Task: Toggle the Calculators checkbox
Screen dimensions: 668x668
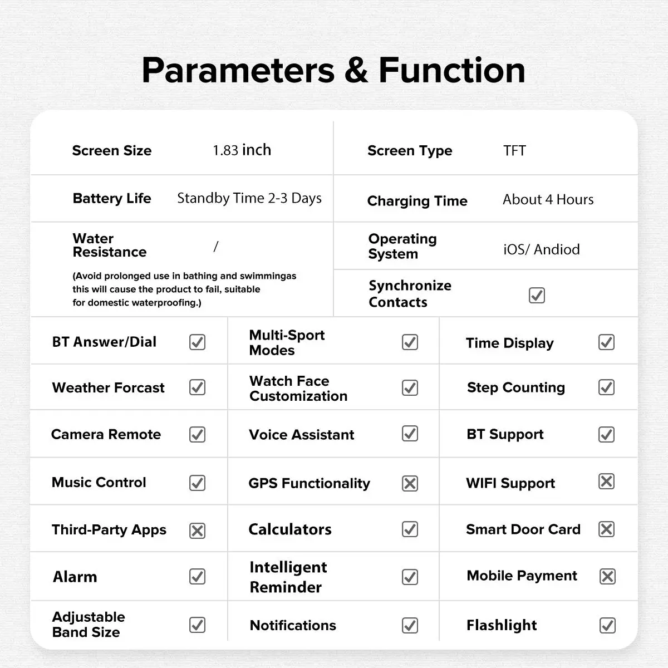Action: coord(410,529)
